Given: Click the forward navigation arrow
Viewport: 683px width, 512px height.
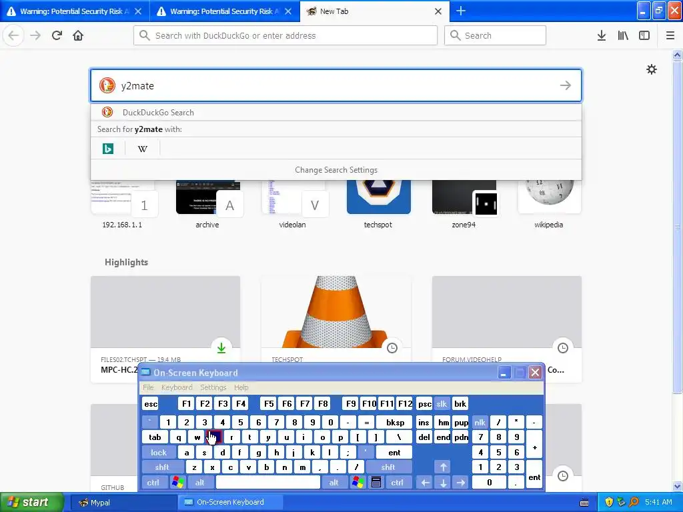Looking at the screenshot, I should [x=35, y=35].
